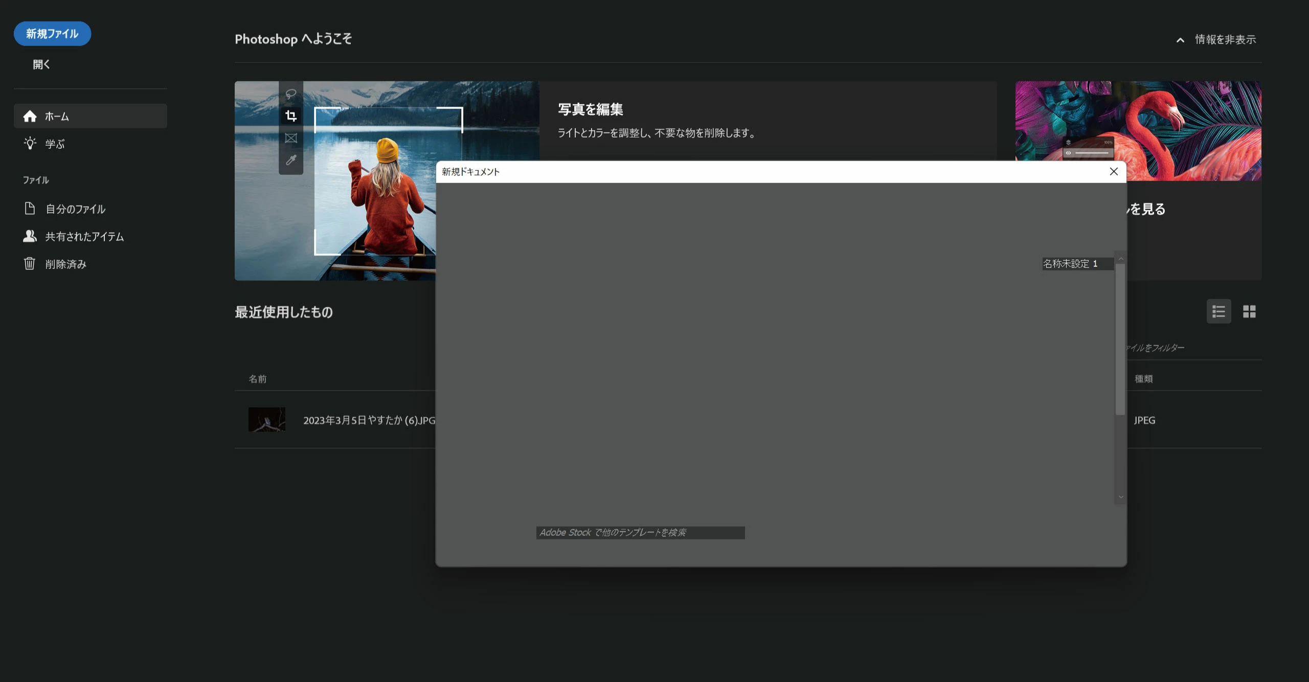Click the 新規ファイル button
The image size is (1309, 682).
pos(52,34)
